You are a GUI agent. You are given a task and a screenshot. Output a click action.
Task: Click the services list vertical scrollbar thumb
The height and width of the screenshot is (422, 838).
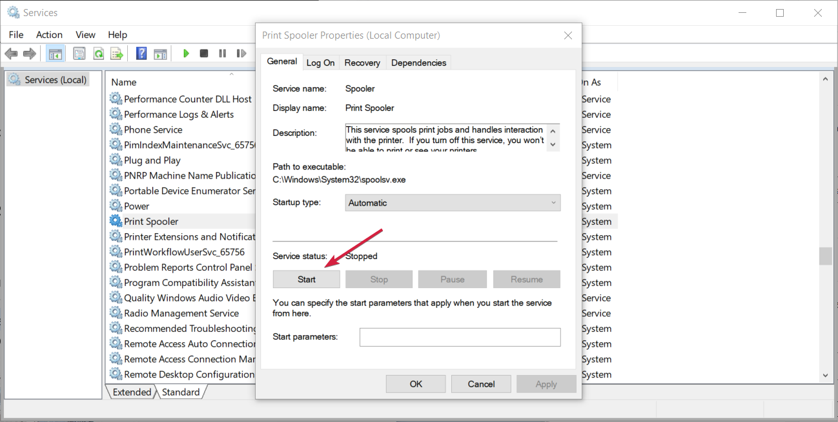[825, 256]
